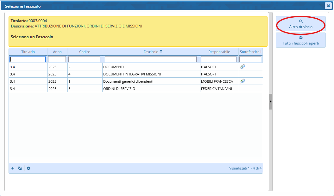Viewport: 334px width, 196px height.
Task: Click the Fascicolo filter text box
Action: (151, 59)
